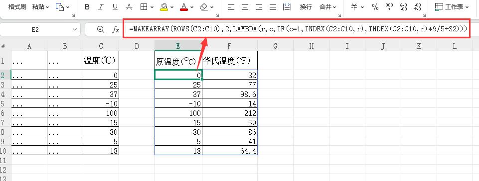
Task: Align text to the right
Action: tap(259, 7)
